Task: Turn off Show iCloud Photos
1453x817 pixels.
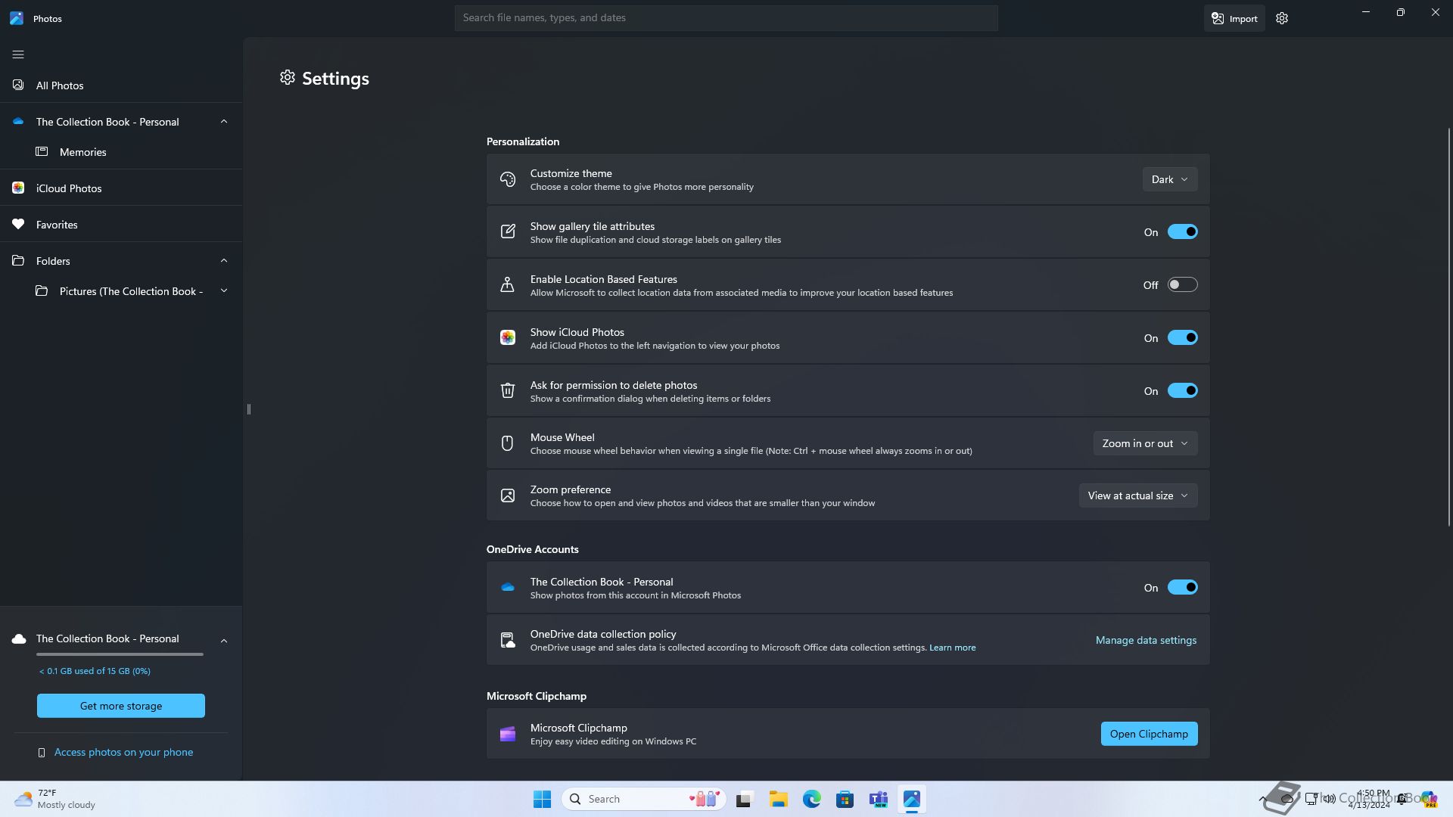Action: click(1182, 337)
